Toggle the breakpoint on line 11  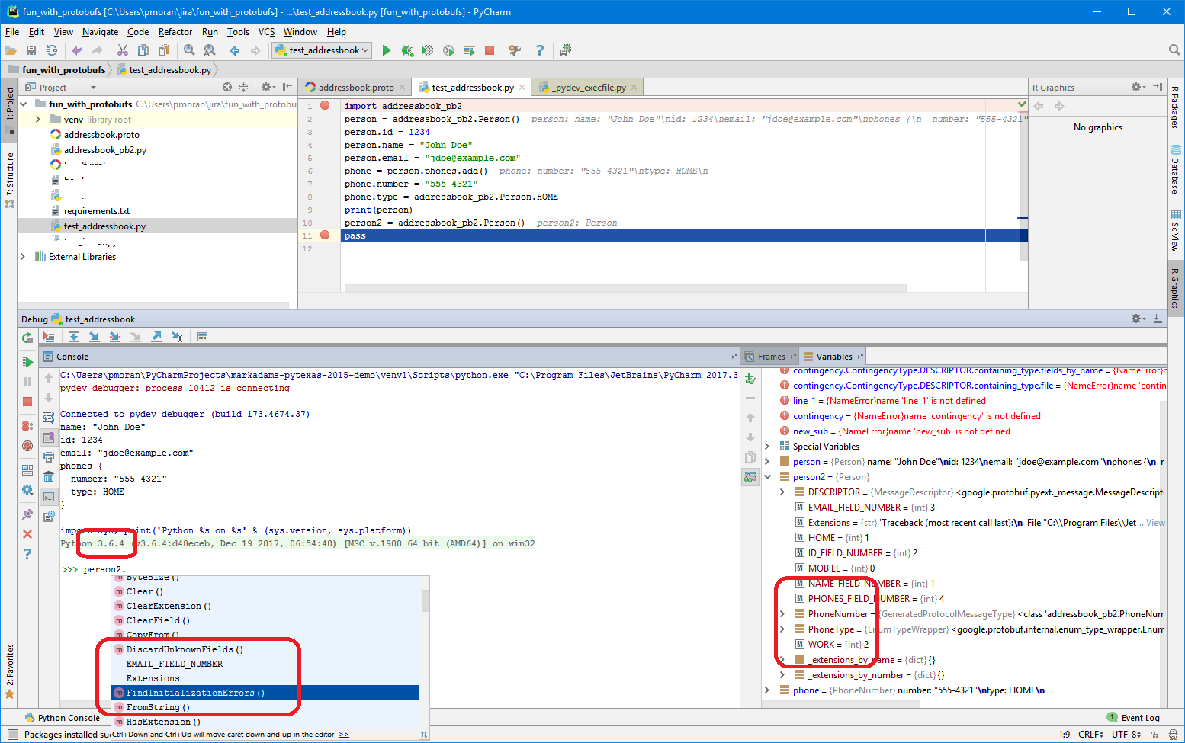[326, 235]
